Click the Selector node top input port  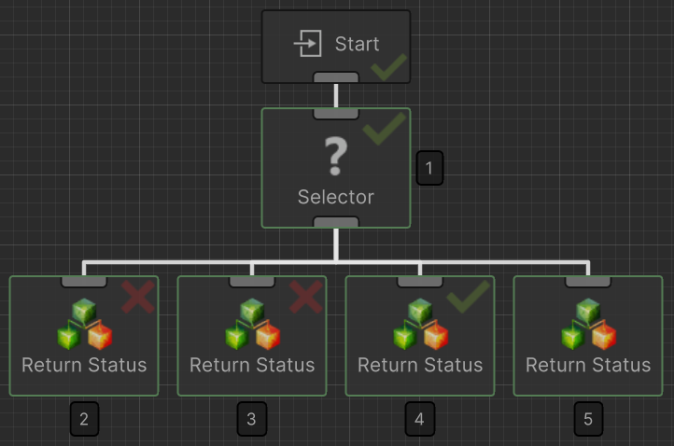[335, 113]
